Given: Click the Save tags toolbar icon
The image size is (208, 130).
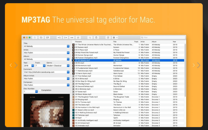Looking at the screenshot, I should (35, 38).
